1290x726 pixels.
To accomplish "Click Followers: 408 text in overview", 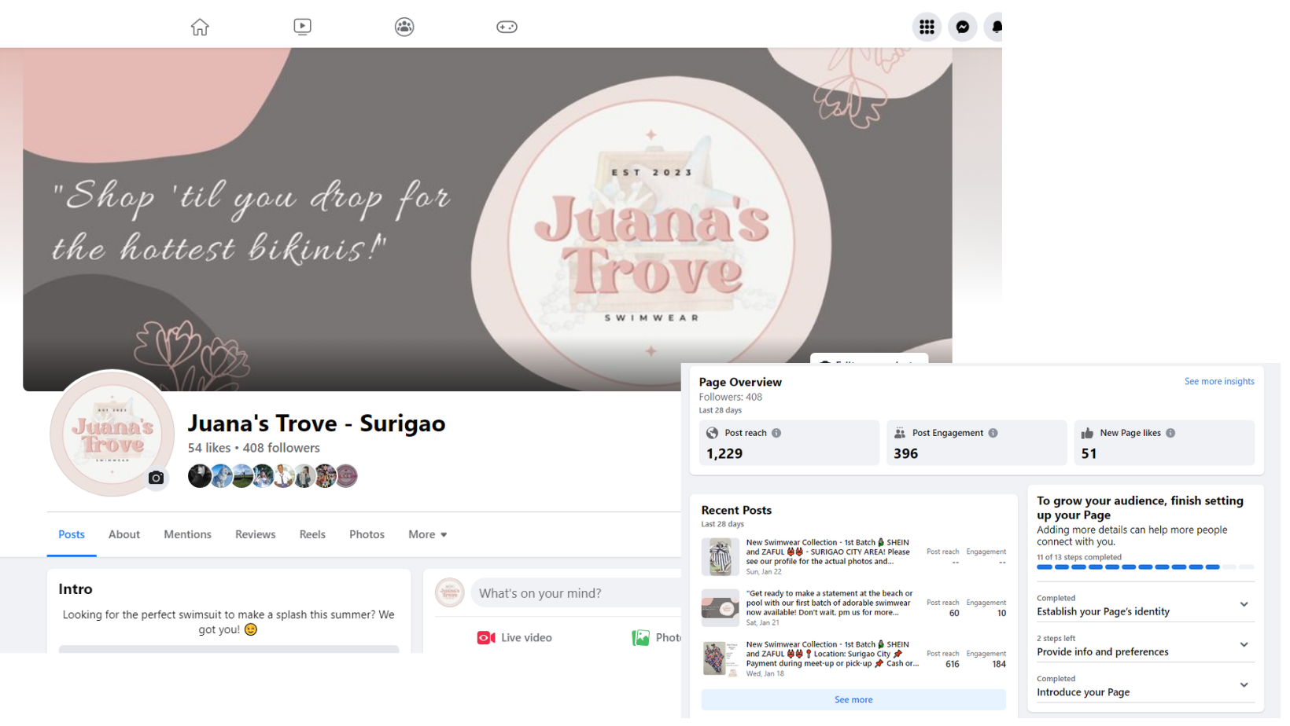I will 731,398.
